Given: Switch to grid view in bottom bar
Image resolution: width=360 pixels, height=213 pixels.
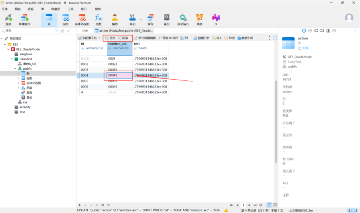Looking at the screenshot, I should coord(269,205).
